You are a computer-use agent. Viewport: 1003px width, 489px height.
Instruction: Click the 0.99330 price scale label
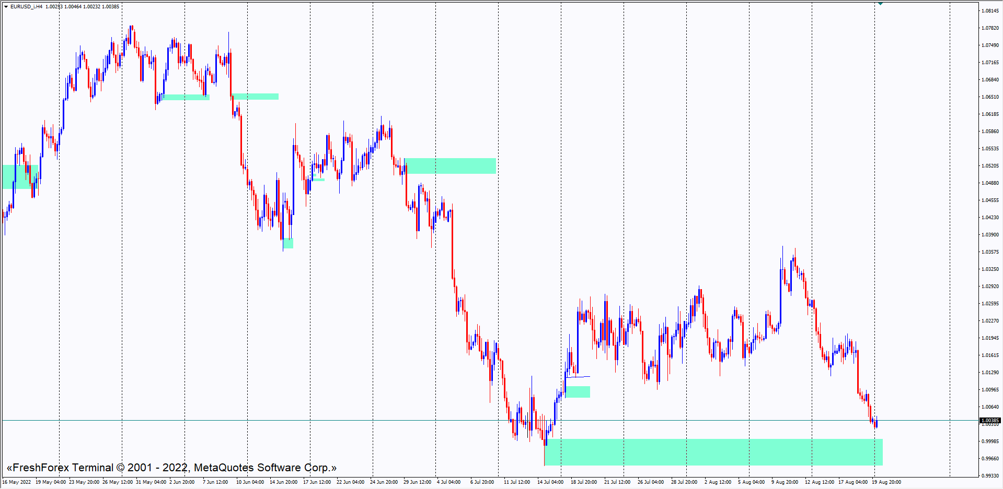coord(989,476)
